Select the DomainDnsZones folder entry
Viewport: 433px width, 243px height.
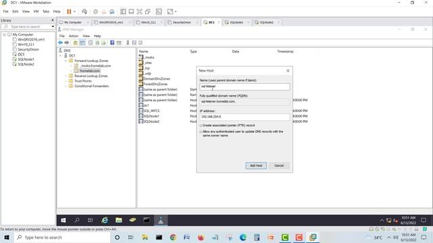[156, 79]
